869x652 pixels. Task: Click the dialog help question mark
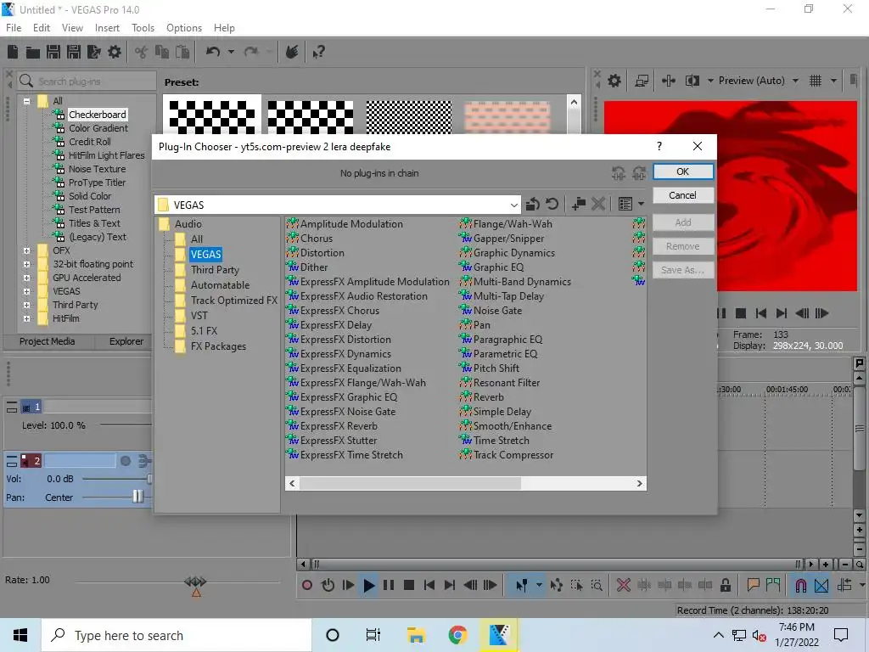[x=659, y=146]
